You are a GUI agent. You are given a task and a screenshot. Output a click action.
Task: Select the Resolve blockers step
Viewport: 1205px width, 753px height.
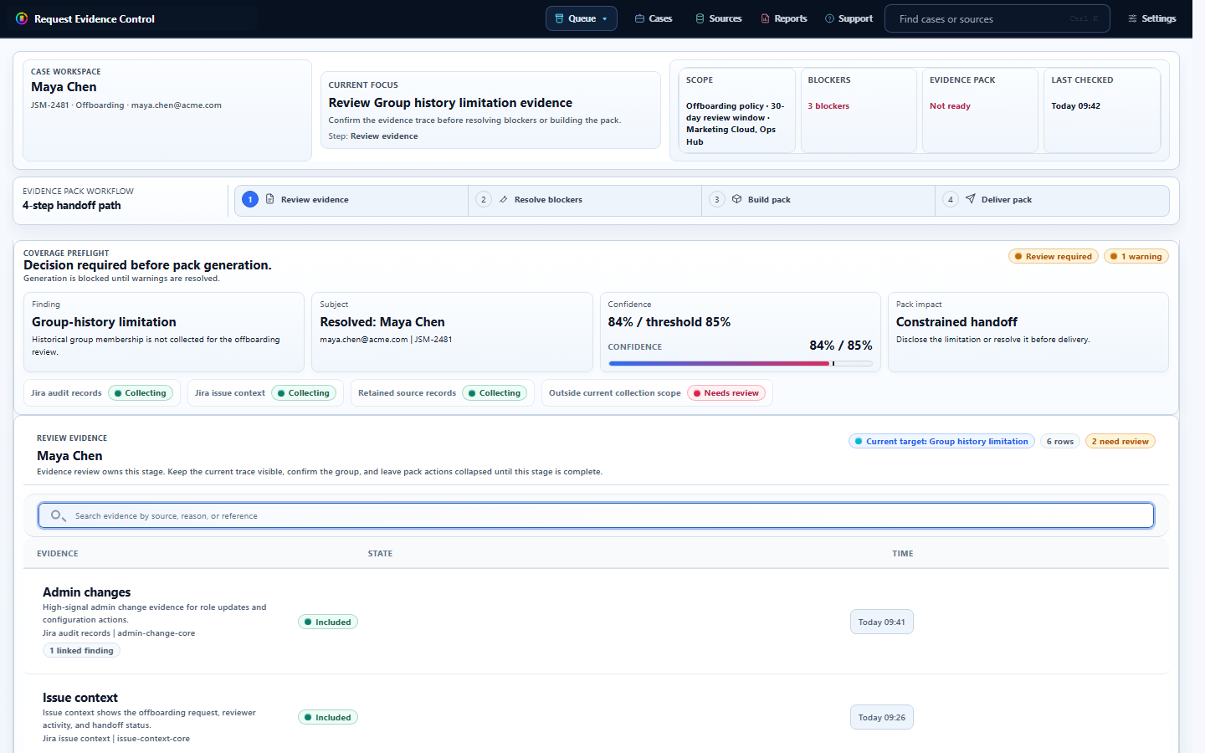click(x=585, y=200)
